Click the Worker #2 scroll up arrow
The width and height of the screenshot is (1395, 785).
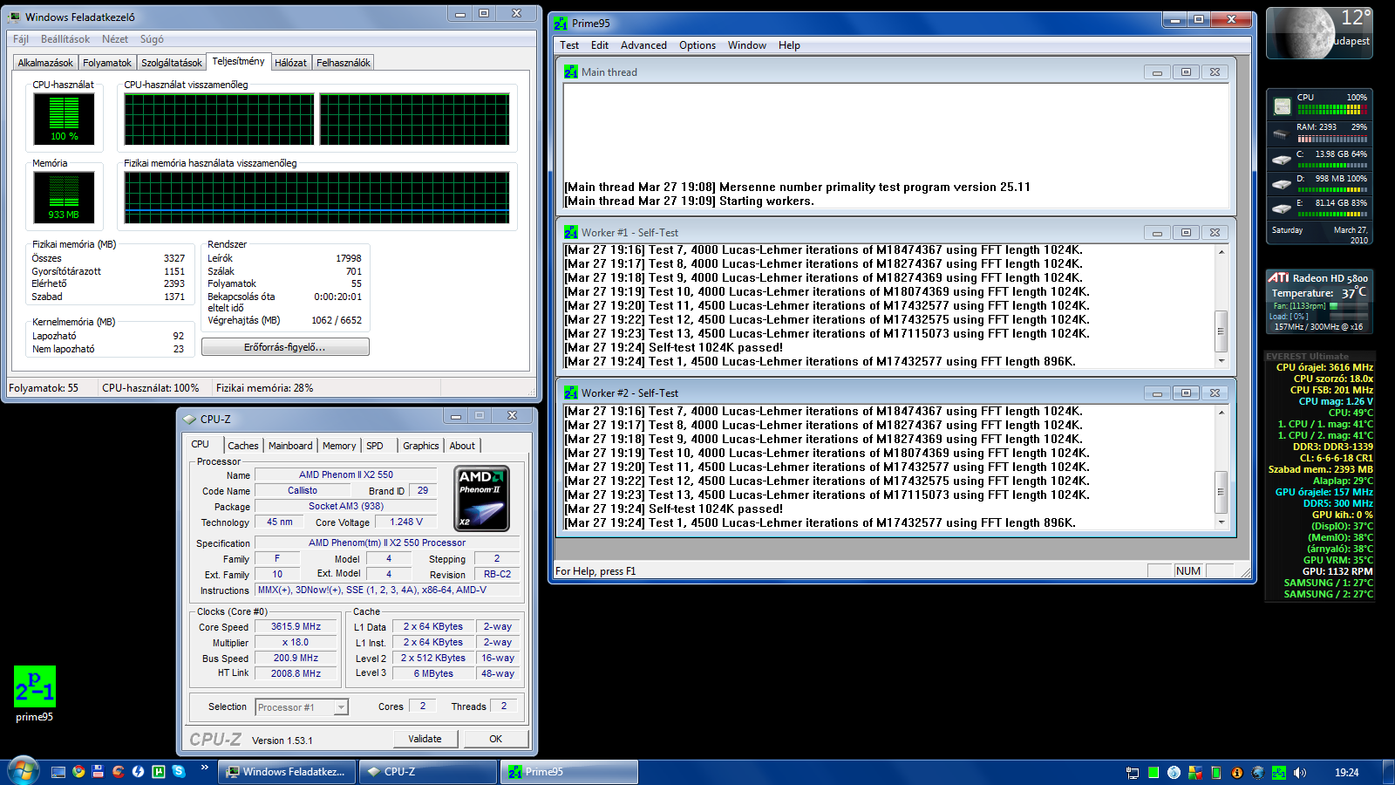coord(1221,413)
